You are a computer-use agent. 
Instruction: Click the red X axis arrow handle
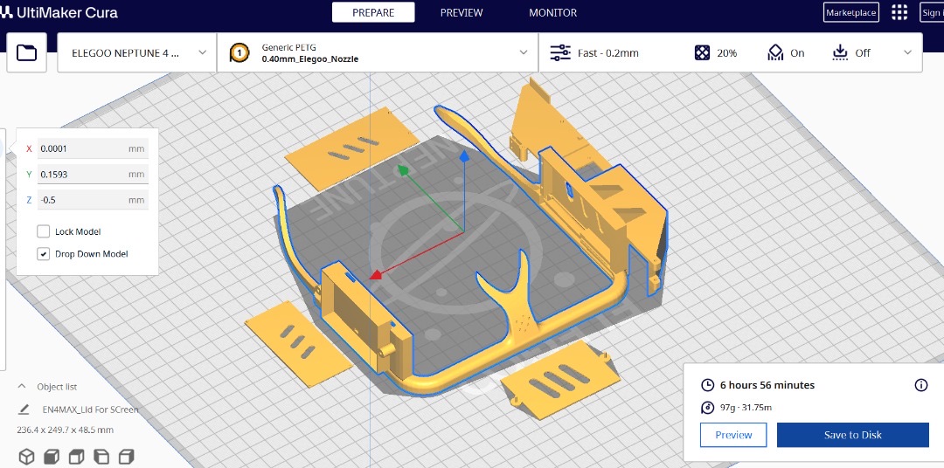click(376, 275)
